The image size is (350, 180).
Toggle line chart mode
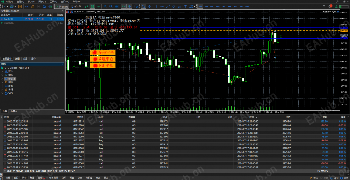[99, 6]
